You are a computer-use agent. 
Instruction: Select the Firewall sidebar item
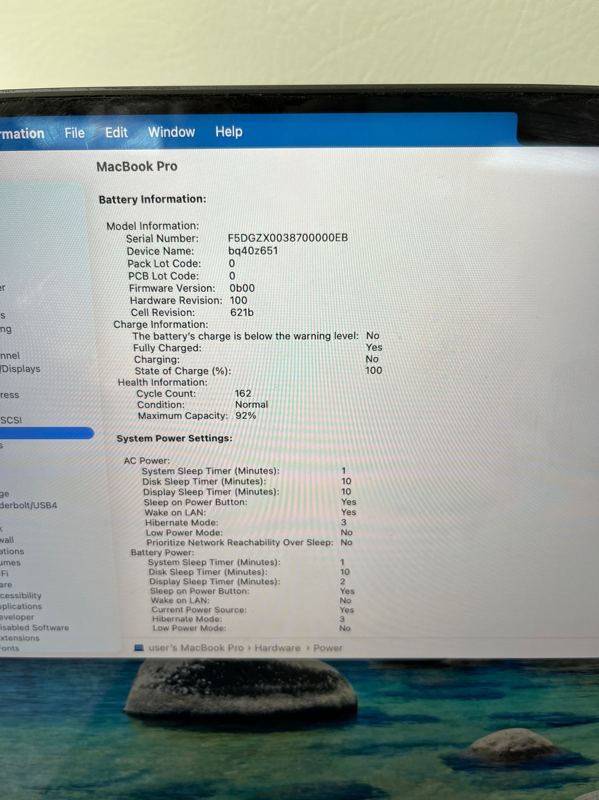(x=7, y=540)
